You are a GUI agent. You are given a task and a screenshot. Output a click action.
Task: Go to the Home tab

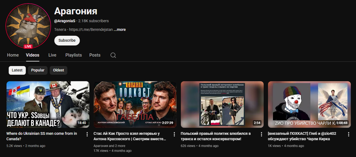coord(13,55)
